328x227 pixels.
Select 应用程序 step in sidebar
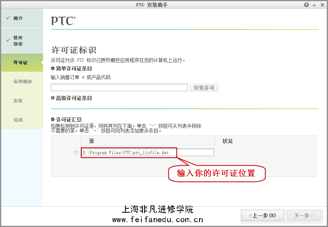pyautogui.click(x=22, y=82)
